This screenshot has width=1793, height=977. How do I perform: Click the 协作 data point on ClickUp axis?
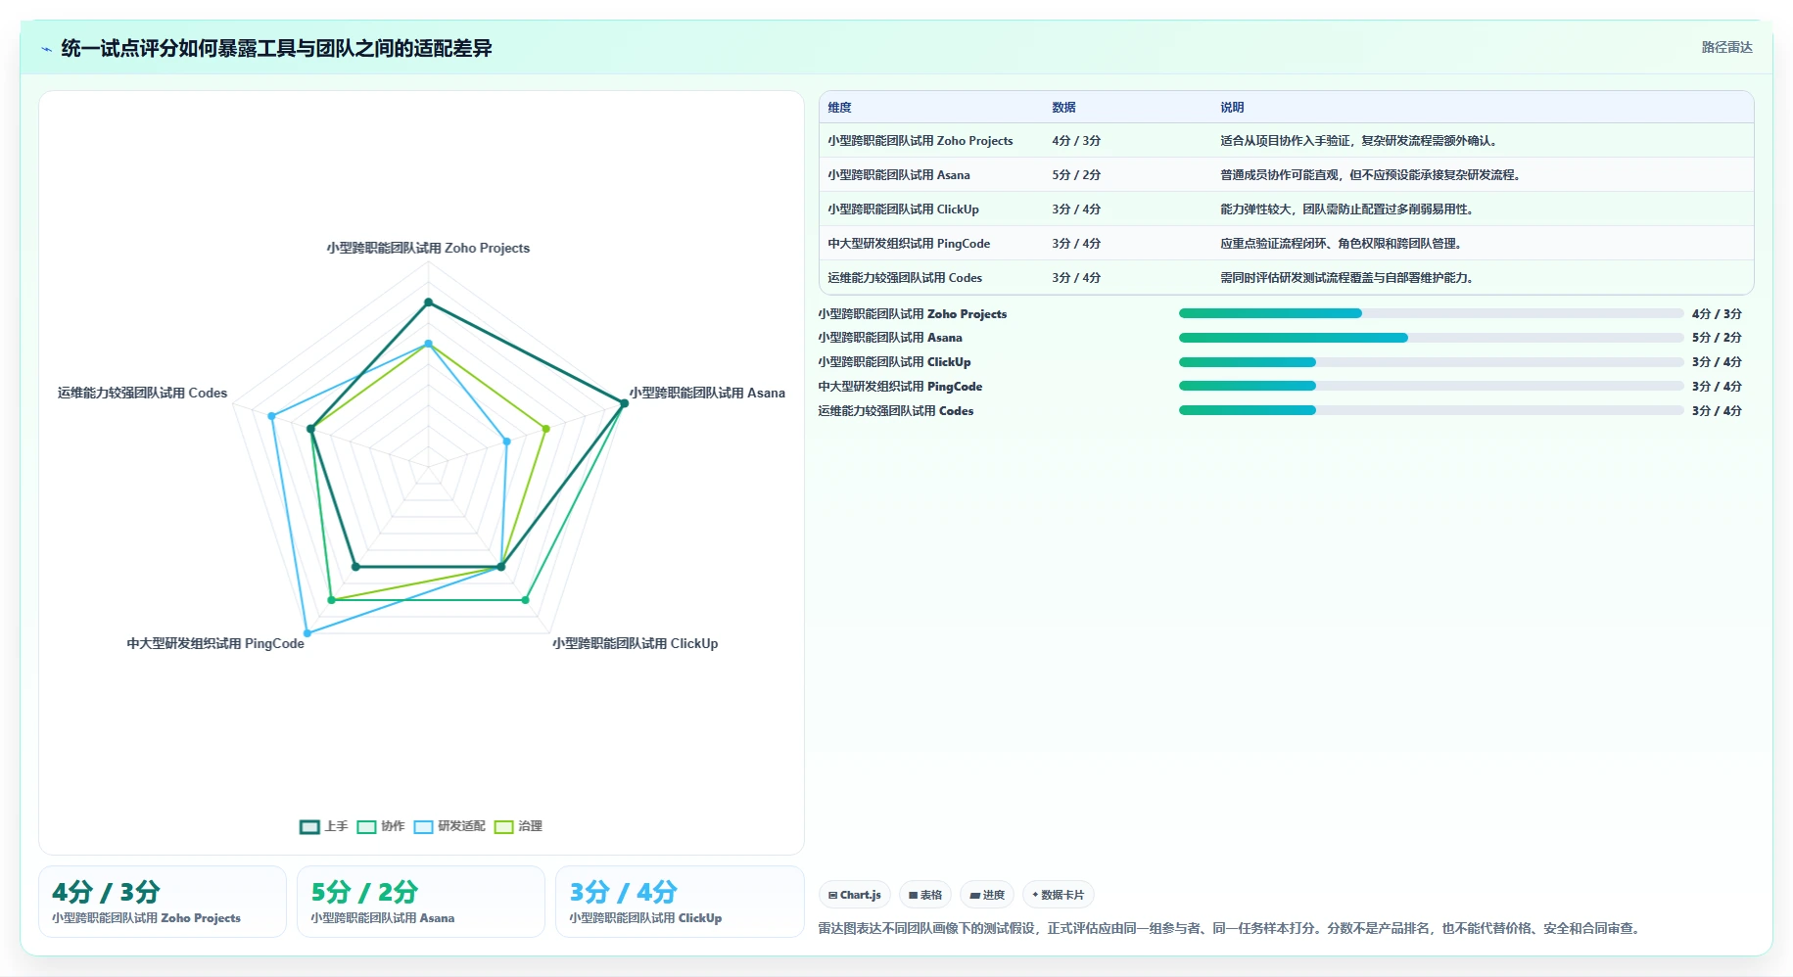525,600
